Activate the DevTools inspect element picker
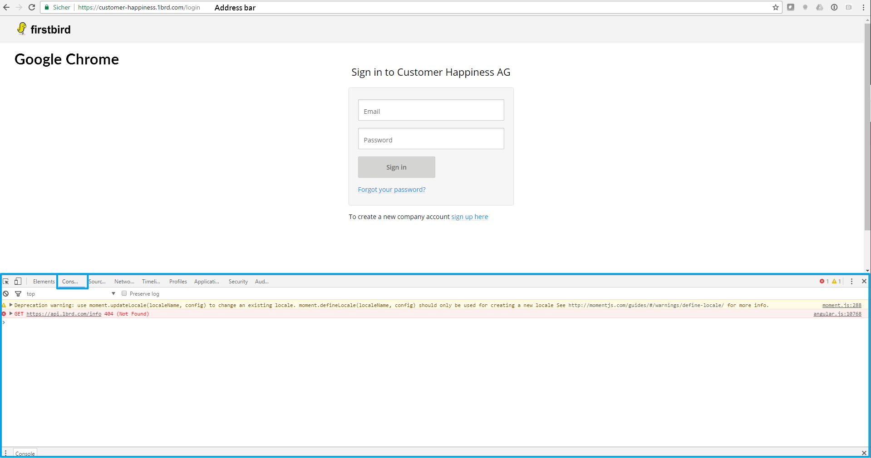 6,281
